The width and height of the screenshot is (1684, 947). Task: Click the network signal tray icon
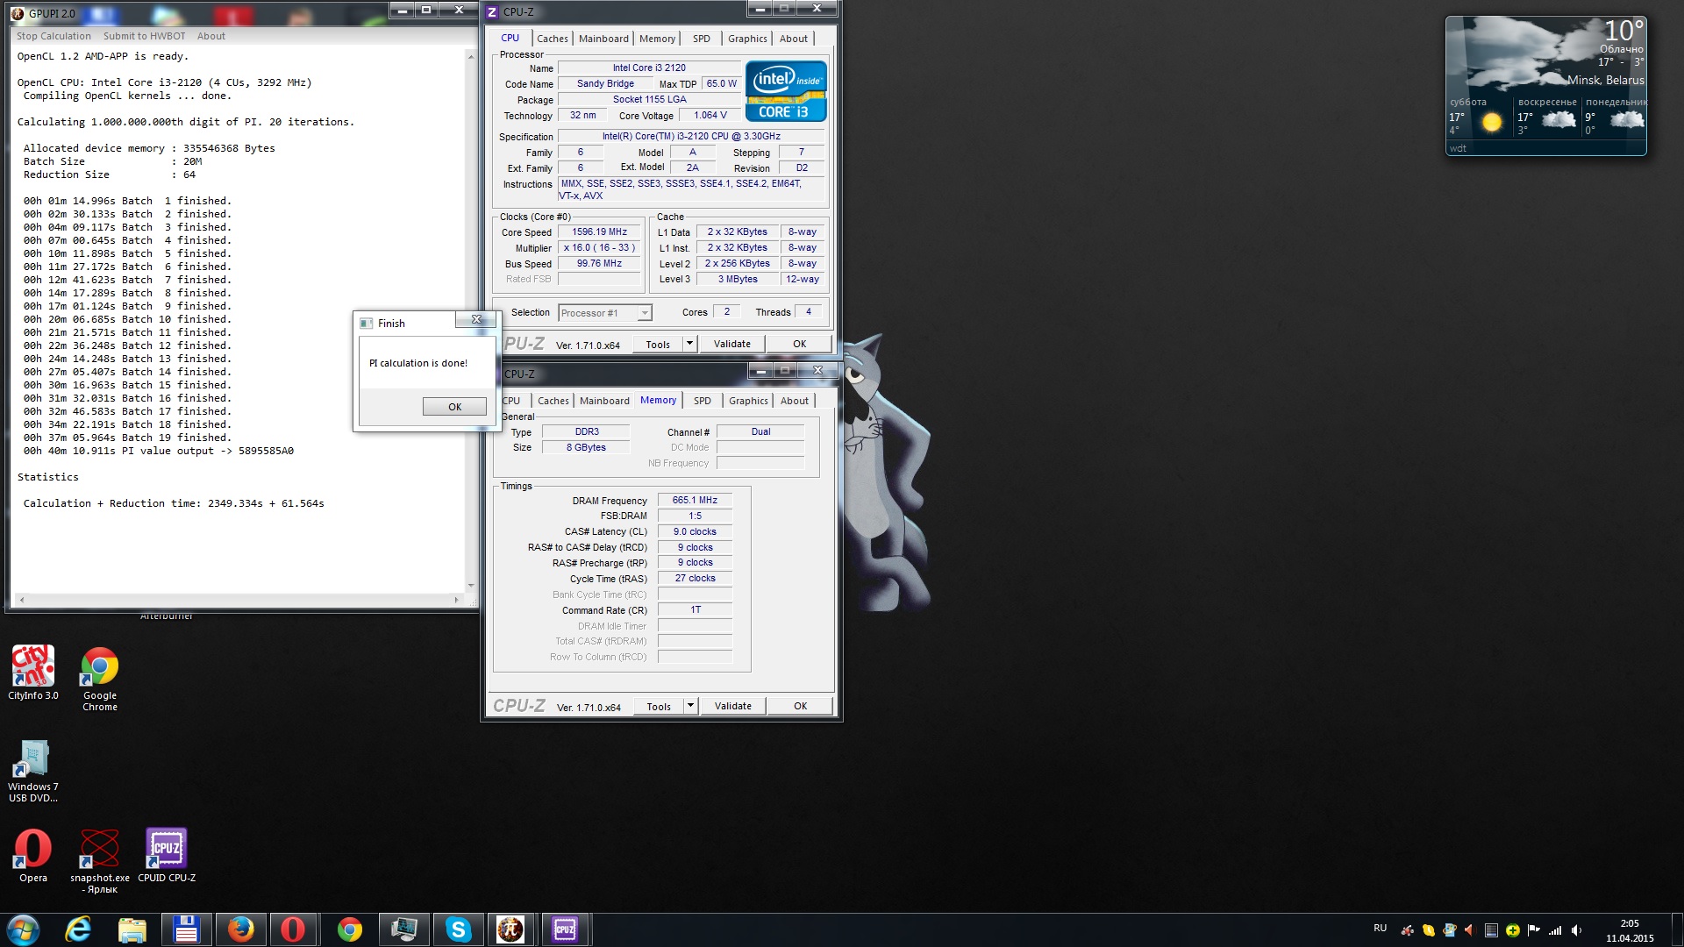tap(1555, 930)
